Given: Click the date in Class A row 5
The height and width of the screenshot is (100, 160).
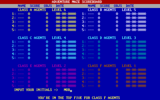Looking at the screenshot, I should (x=66, y=30).
